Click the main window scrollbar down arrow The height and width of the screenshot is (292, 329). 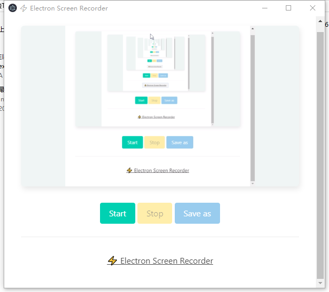pos(320,283)
